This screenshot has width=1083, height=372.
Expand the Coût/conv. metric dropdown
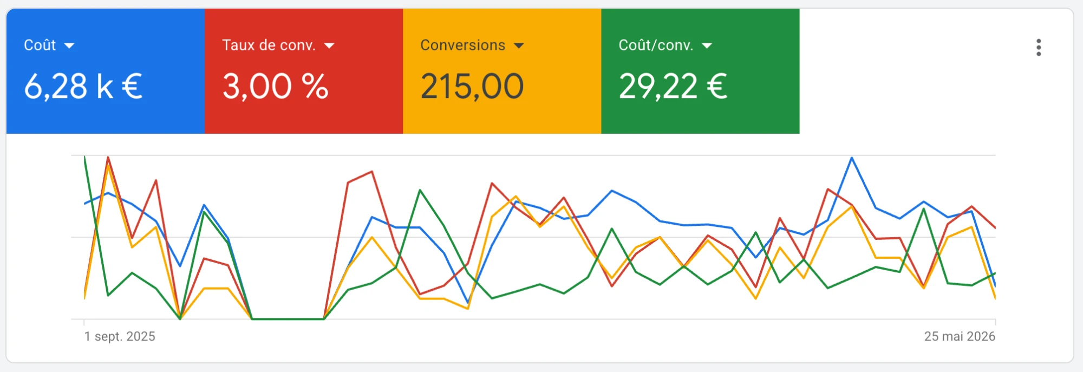707,45
